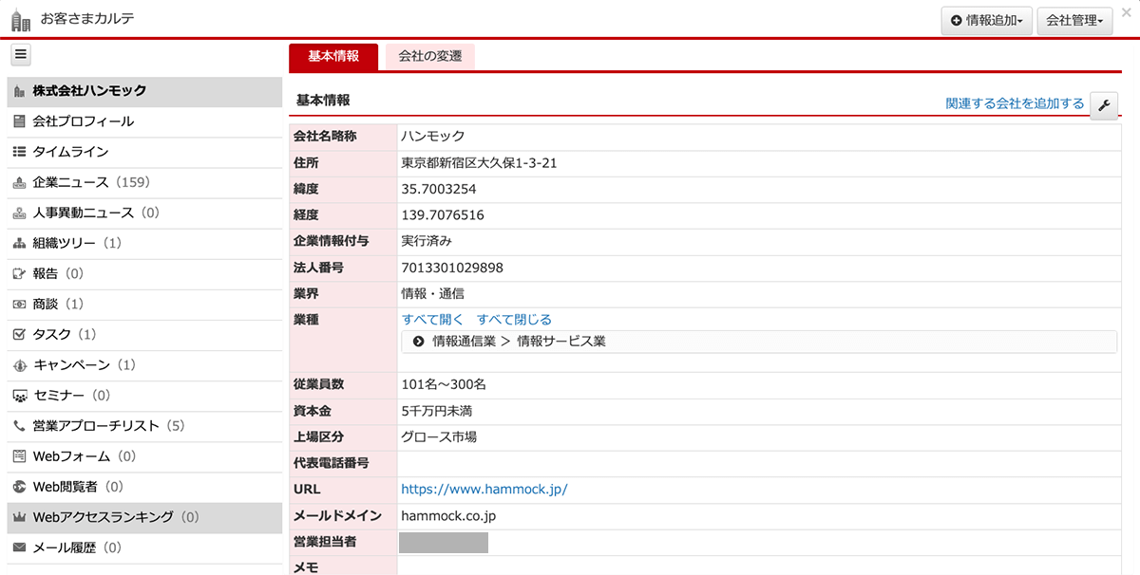Open the 情報追加 dropdown menu
The height and width of the screenshot is (575, 1140).
pos(986,21)
